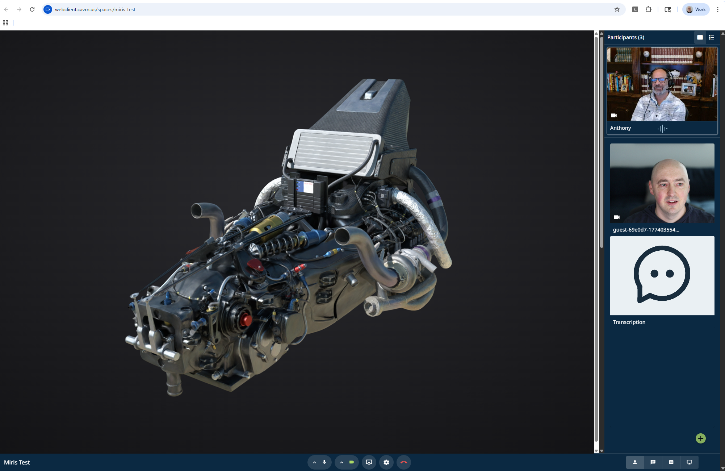This screenshot has width=725, height=471.
Task: Open closed captions panel
Action: [x=671, y=462]
